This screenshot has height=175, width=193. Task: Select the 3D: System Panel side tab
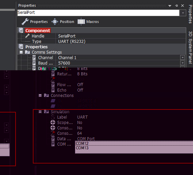(x=190, y=47)
